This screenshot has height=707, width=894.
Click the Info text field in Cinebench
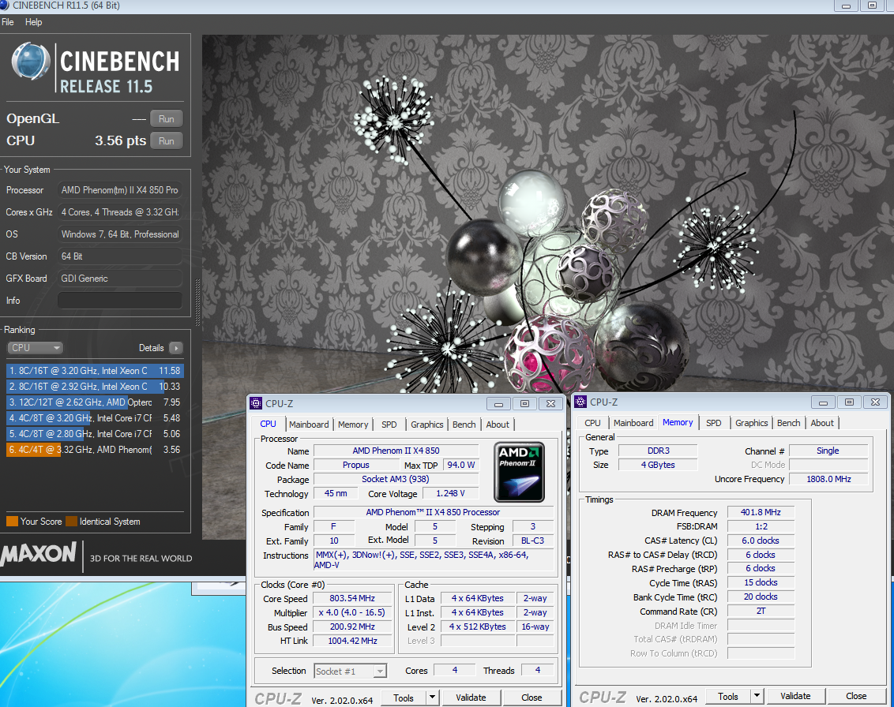[x=120, y=300]
